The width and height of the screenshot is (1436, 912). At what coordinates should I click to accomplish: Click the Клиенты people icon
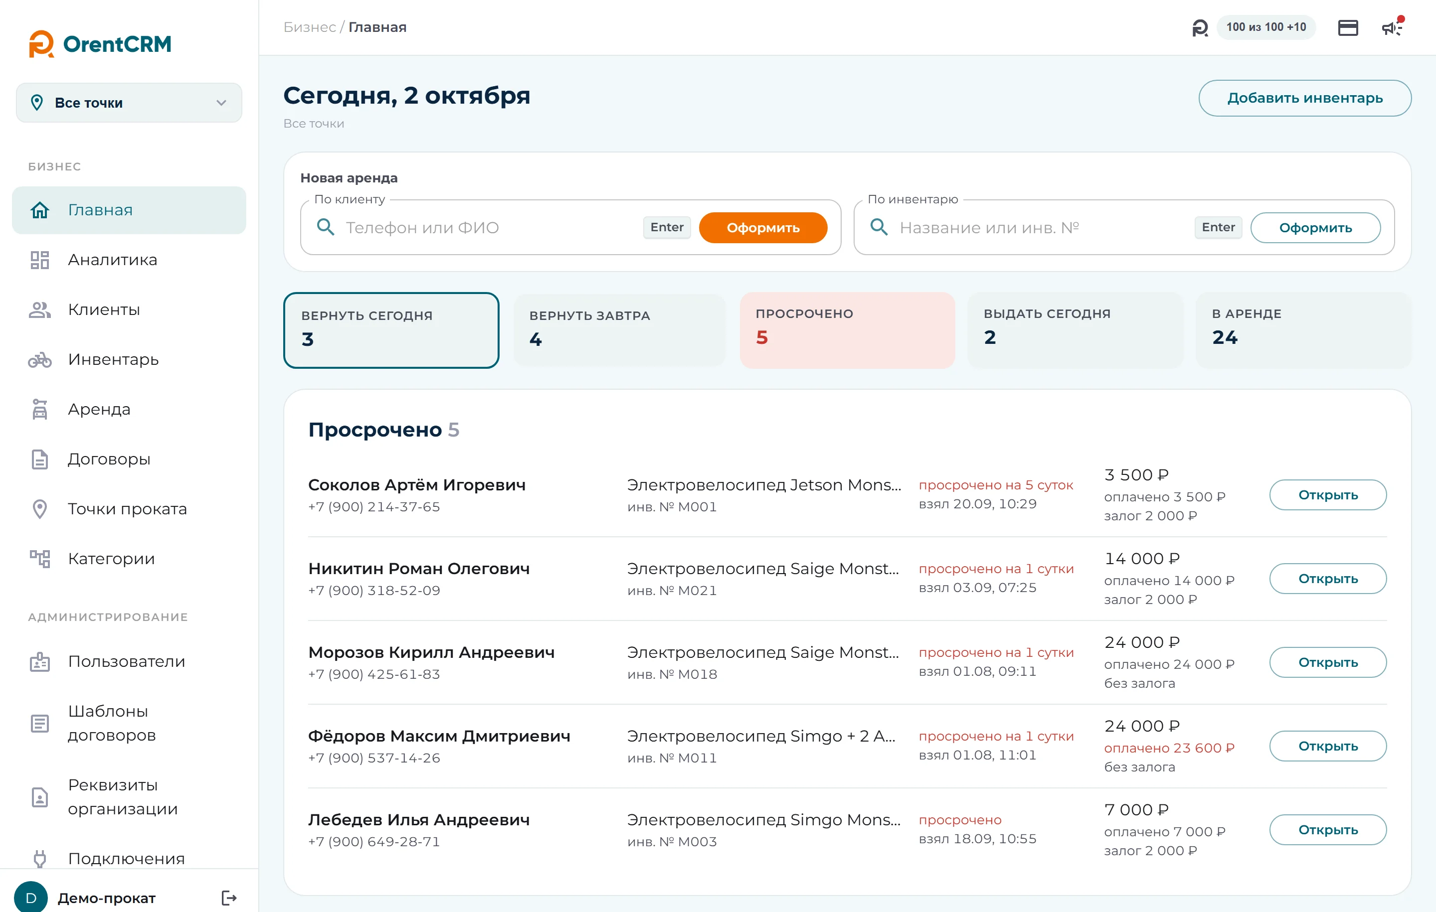click(40, 310)
